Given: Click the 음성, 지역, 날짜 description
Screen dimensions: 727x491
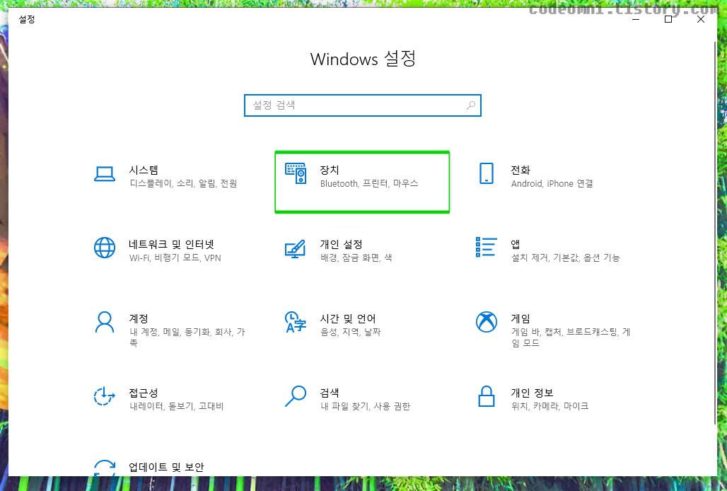Looking at the screenshot, I should coord(351,332).
